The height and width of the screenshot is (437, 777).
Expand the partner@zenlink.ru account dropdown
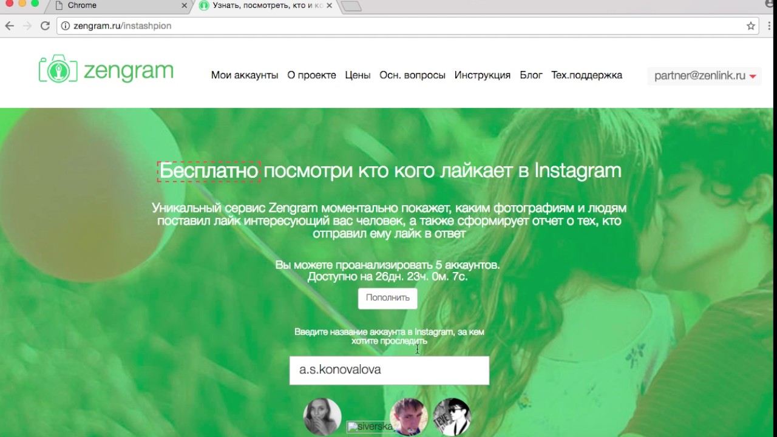(704, 76)
